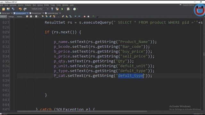The image size is (205, 115).
Task: Redo the last undone edit
Action: tap(25, 9)
